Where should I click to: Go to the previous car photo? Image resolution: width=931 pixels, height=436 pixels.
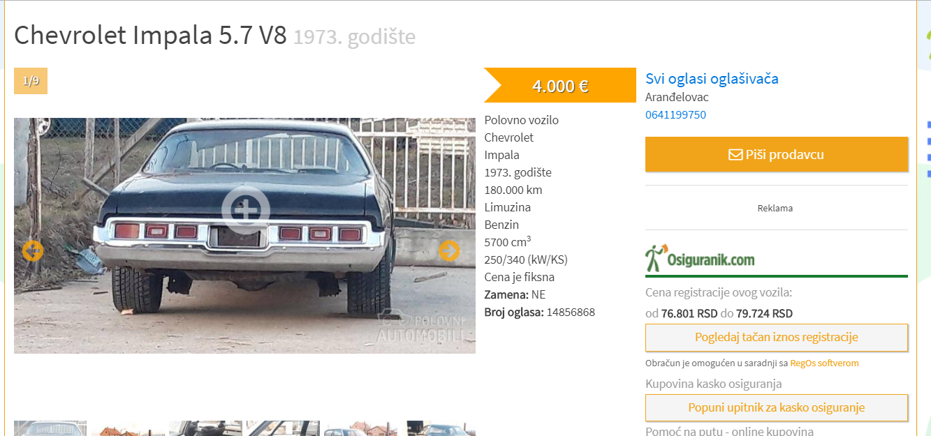[x=32, y=250]
